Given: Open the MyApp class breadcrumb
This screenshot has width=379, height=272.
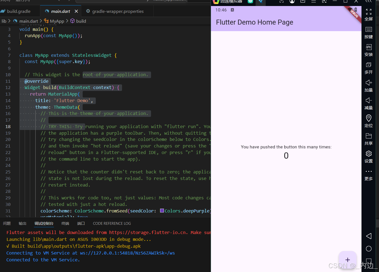Looking at the screenshot, I should [57, 21].
